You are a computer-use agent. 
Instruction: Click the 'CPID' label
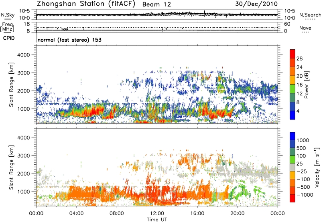point(9,38)
